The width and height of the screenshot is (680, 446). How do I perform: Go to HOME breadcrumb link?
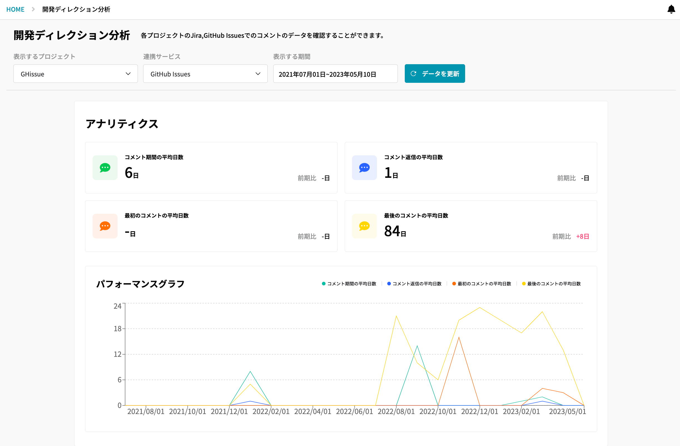point(15,9)
